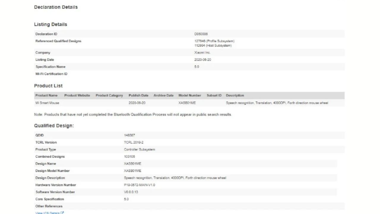Screen dimensions: 380x214
Task: Click the Referenced Qualified Designs label
Action: 58,41
